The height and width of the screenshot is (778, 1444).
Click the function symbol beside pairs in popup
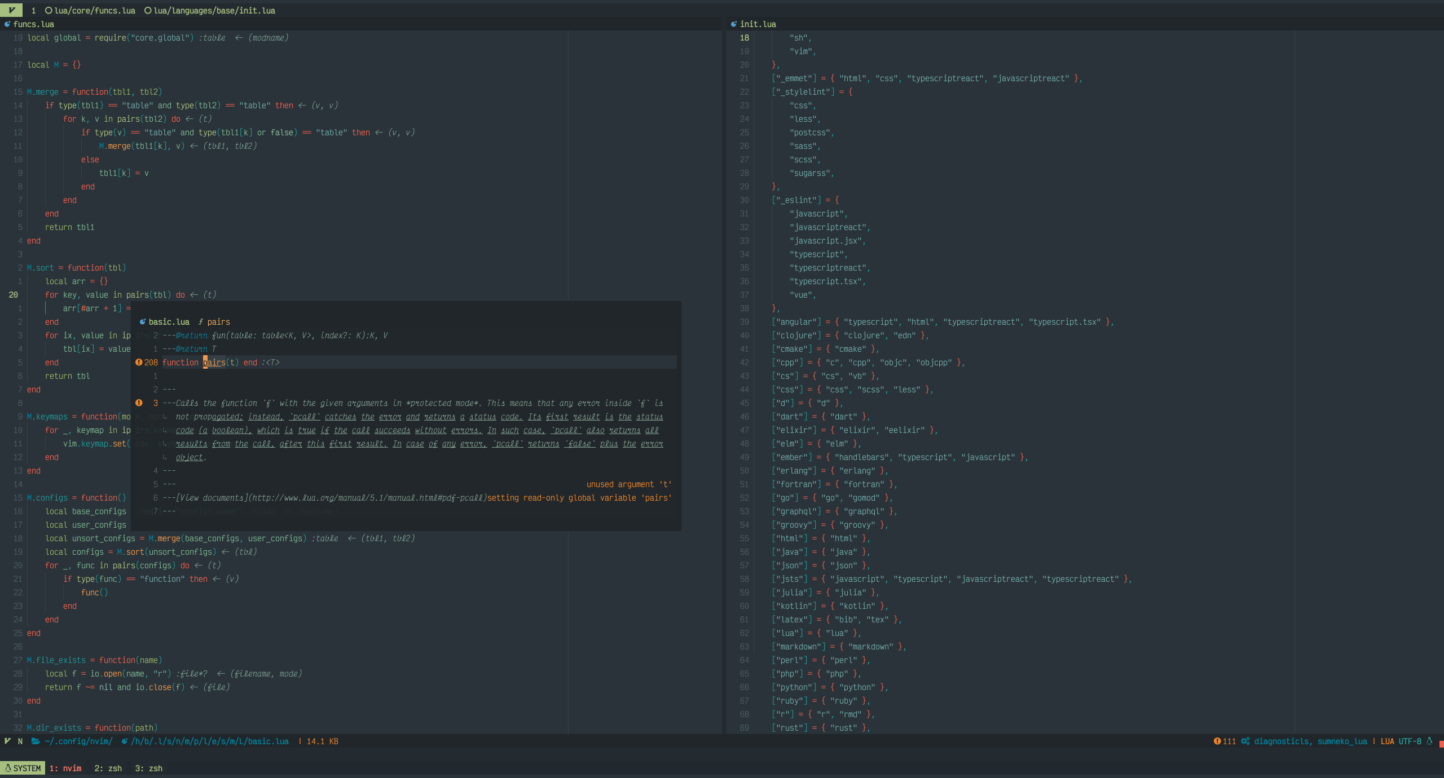(200, 322)
